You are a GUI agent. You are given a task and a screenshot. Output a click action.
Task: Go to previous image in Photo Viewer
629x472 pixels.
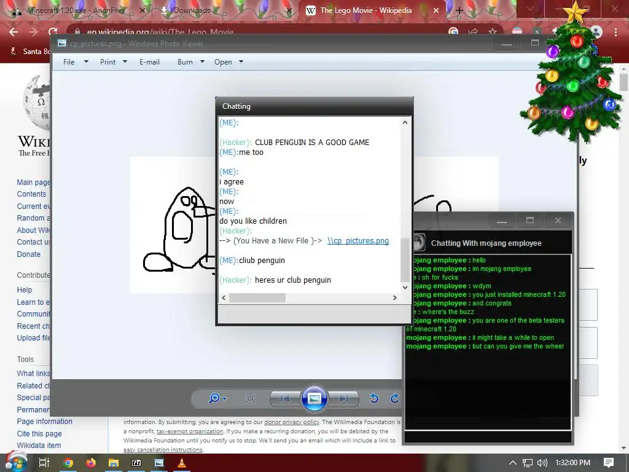pyautogui.click(x=285, y=398)
